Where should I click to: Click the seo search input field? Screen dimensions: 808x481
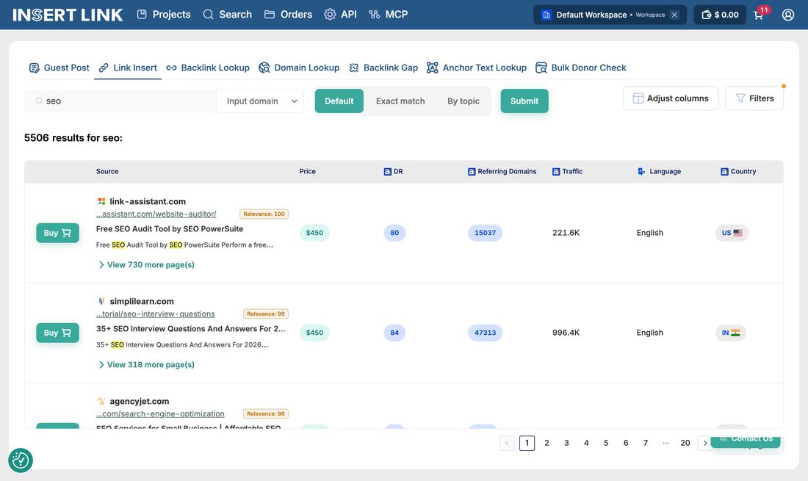coord(120,101)
